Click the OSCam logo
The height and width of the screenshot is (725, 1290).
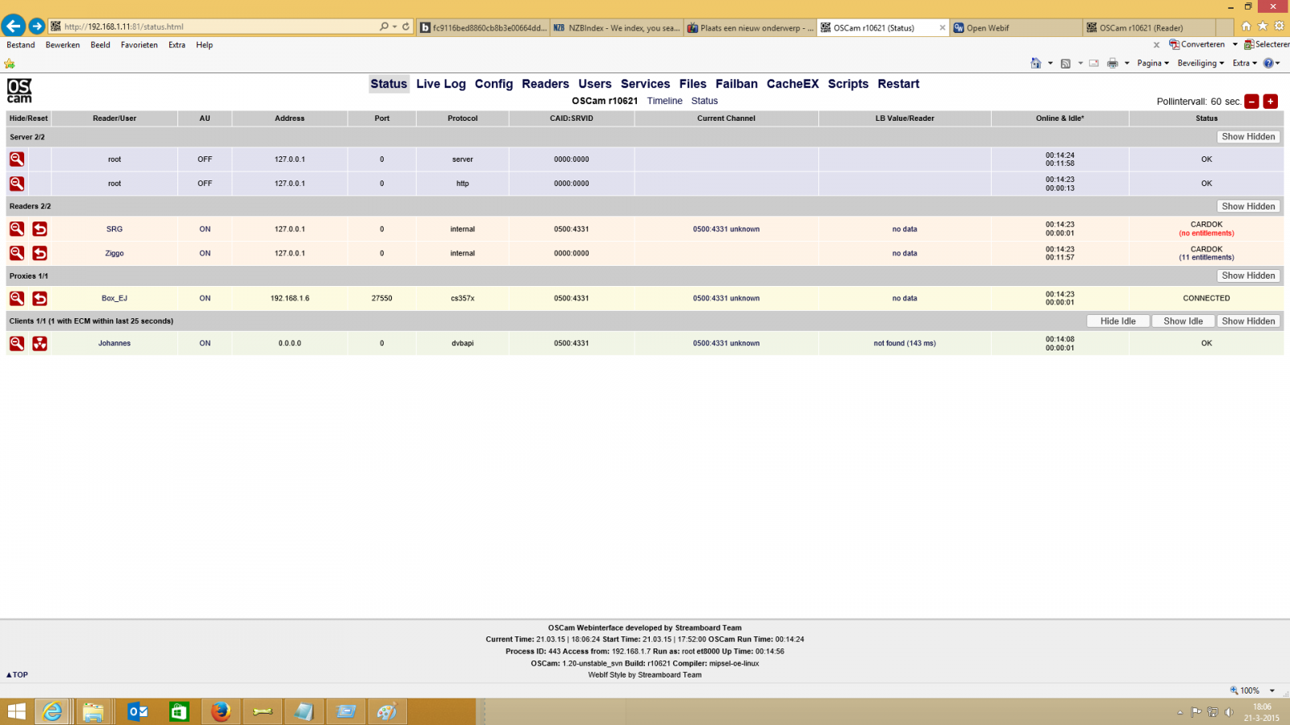click(x=19, y=90)
